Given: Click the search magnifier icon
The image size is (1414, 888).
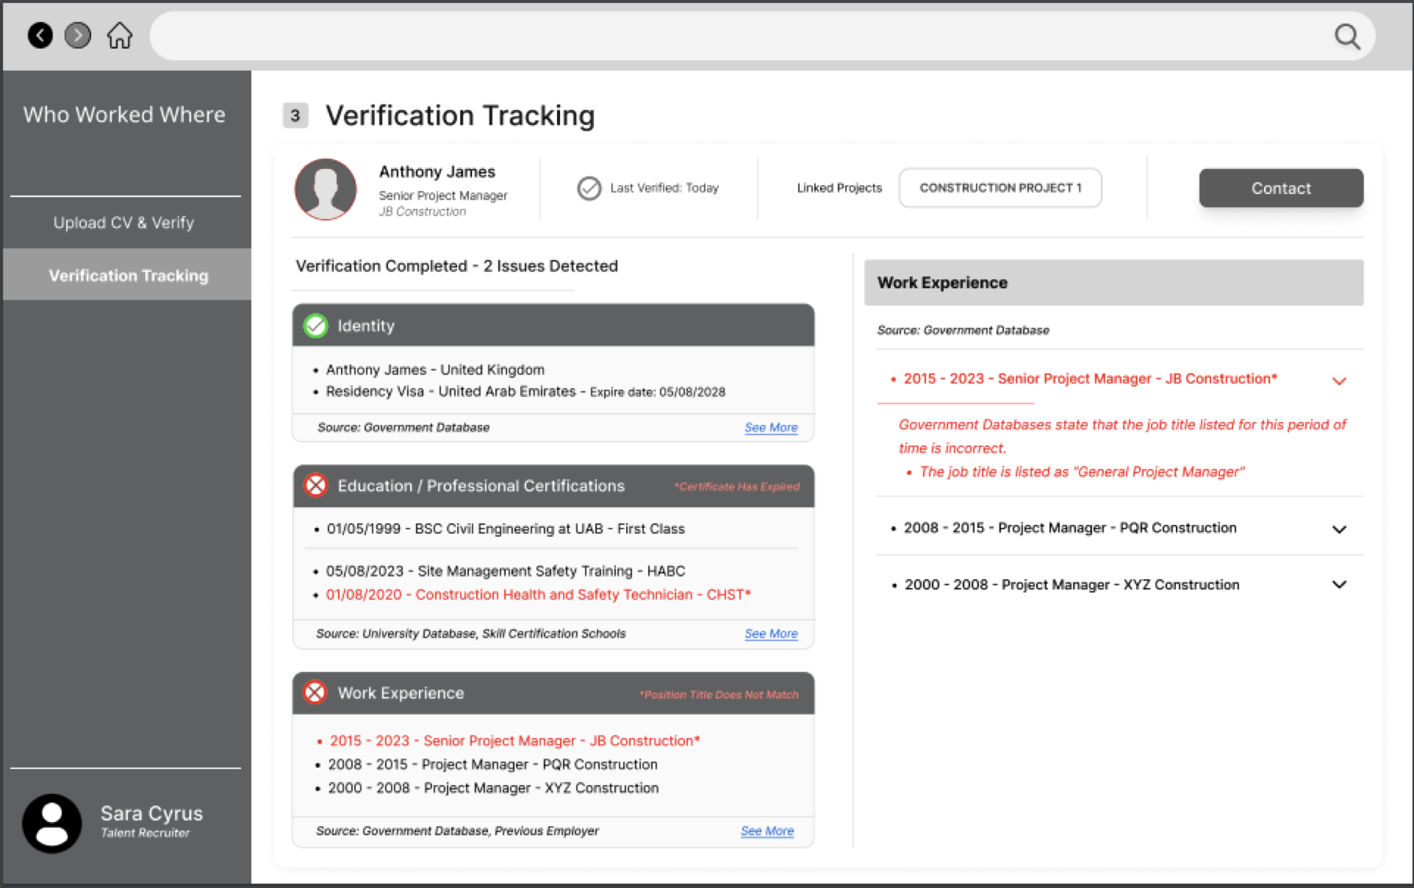Looking at the screenshot, I should coord(1347,36).
